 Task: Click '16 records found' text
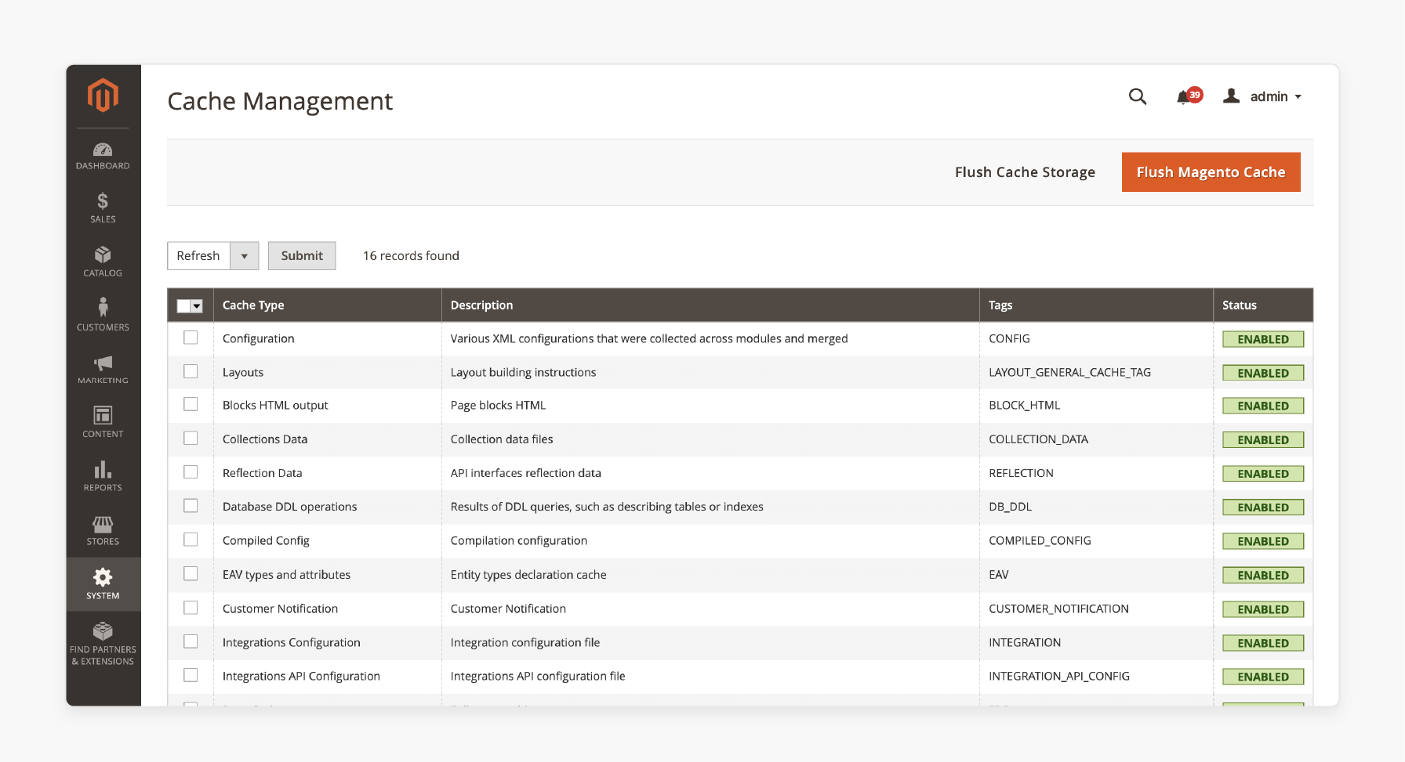pyautogui.click(x=411, y=255)
